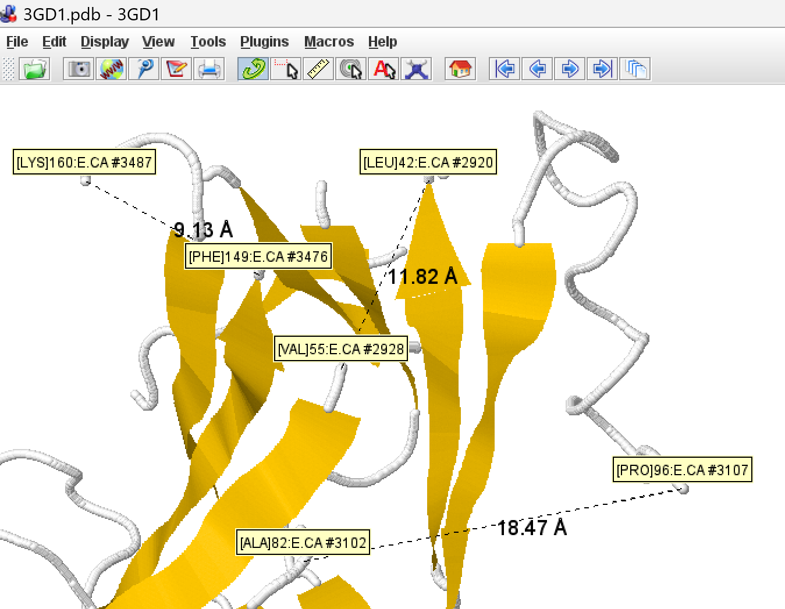Viewport: 785px width, 609px height.
Task: Activate the ruler measure distance tool
Action: [x=318, y=69]
